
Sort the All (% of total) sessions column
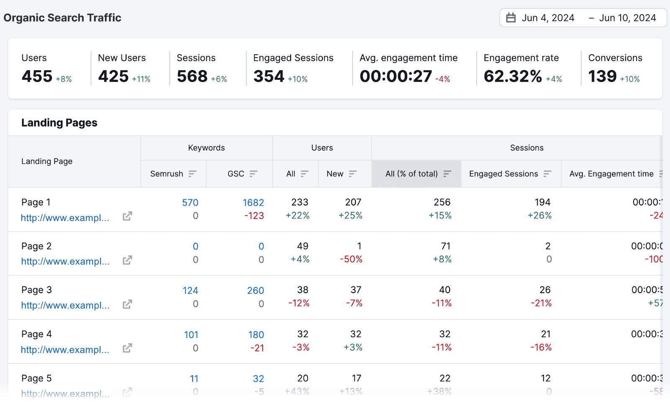[447, 173]
